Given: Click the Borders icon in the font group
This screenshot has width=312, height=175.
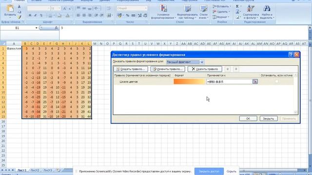Looking at the screenshot, I should 50,15.
